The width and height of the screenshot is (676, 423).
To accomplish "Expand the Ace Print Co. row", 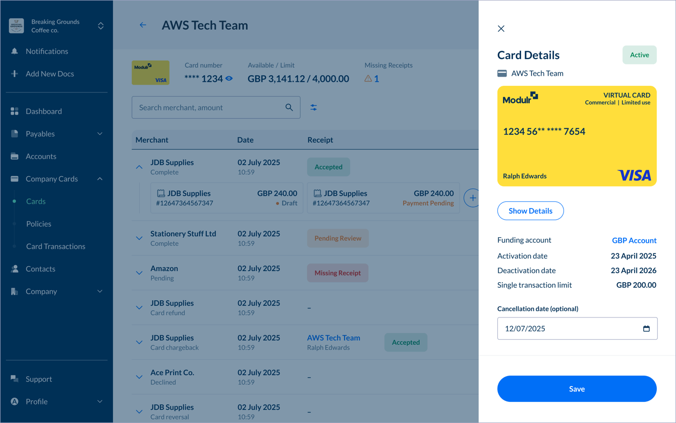I will click(139, 377).
